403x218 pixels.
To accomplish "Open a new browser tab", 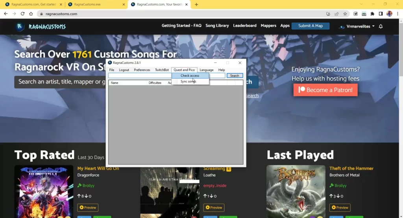I will point(196,4).
